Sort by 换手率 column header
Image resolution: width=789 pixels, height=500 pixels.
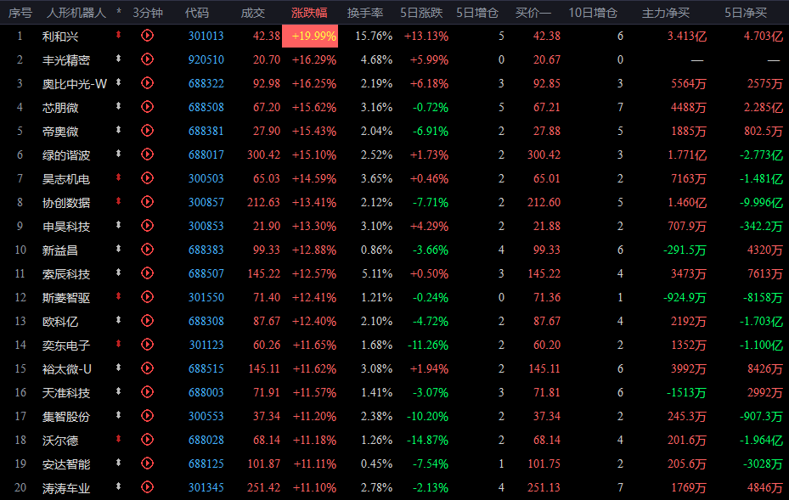(365, 13)
